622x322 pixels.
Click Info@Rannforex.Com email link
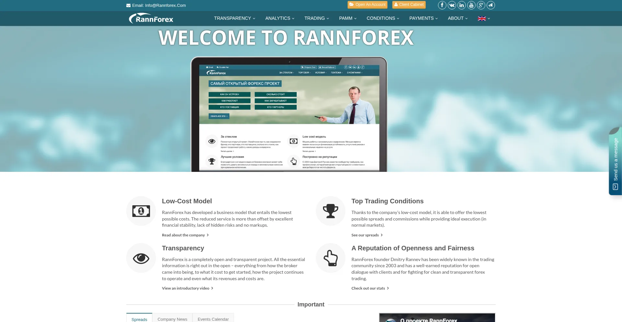pos(165,6)
